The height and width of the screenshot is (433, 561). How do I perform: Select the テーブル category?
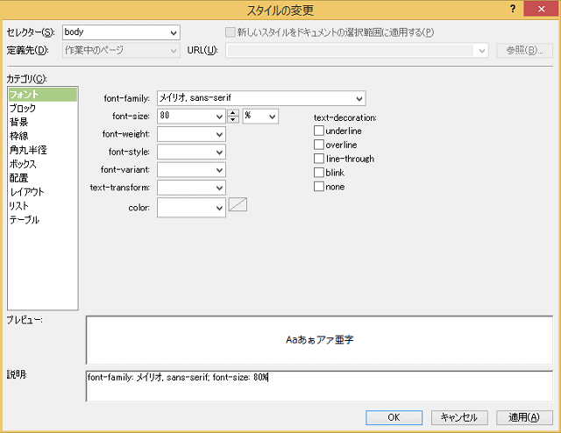click(x=43, y=220)
